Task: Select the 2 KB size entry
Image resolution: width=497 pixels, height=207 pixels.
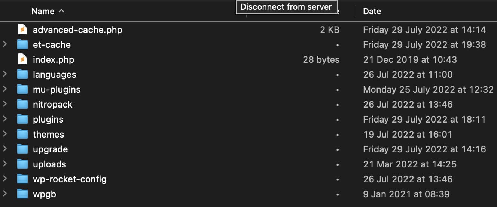Action: click(x=330, y=30)
